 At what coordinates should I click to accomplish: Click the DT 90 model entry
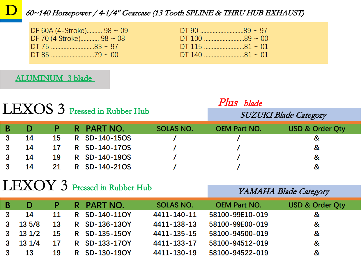224,31
